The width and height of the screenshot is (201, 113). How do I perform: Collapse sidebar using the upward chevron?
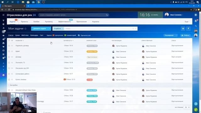(3, 63)
